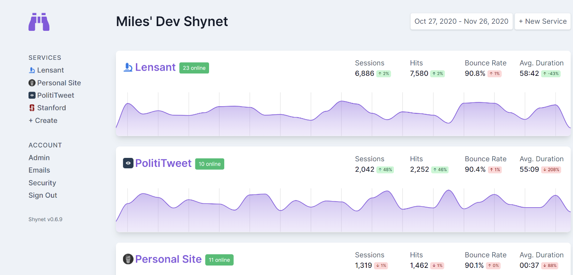The image size is (573, 275).
Task: Go to Emails in account menu
Action: 39,170
